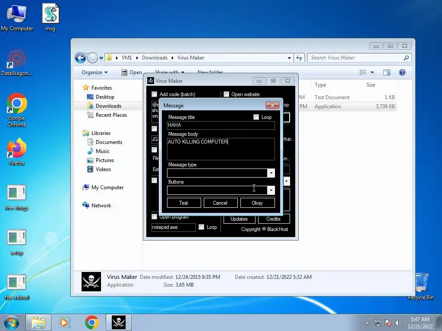The height and width of the screenshot is (331, 442).
Task: Sort by the Size column header
Action: click(x=381, y=85)
